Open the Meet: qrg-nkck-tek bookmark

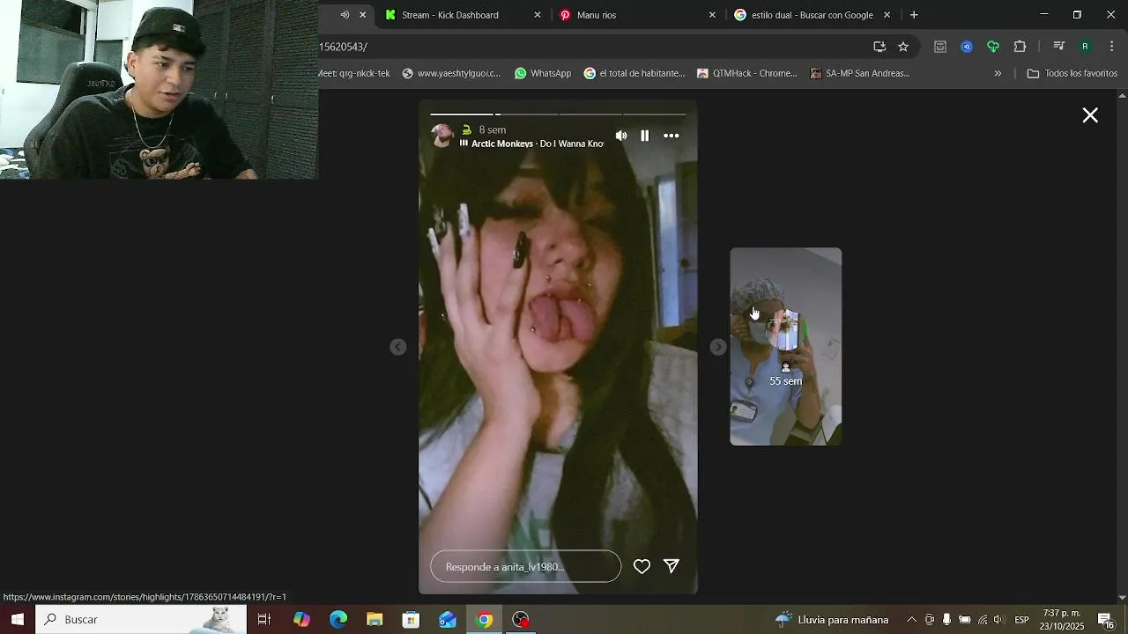pyautogui.click(x=354, y=73)
